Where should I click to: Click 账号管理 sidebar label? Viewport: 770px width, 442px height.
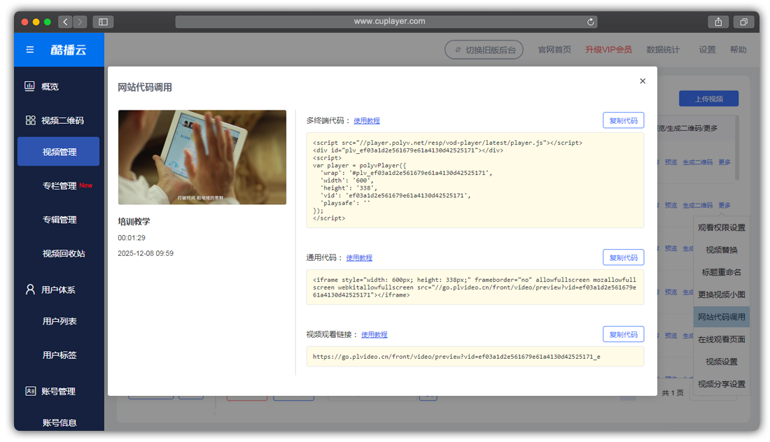tap(58, 391)
